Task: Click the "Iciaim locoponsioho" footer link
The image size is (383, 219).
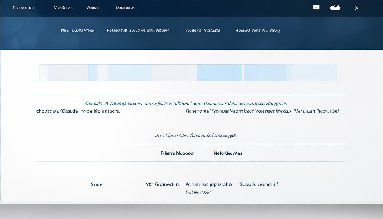Action: (x=209, y=184)
